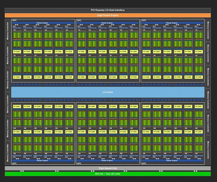Click the first RT CORE block in top-left GPC
The image size is (217, 182).
pos(17,51)
